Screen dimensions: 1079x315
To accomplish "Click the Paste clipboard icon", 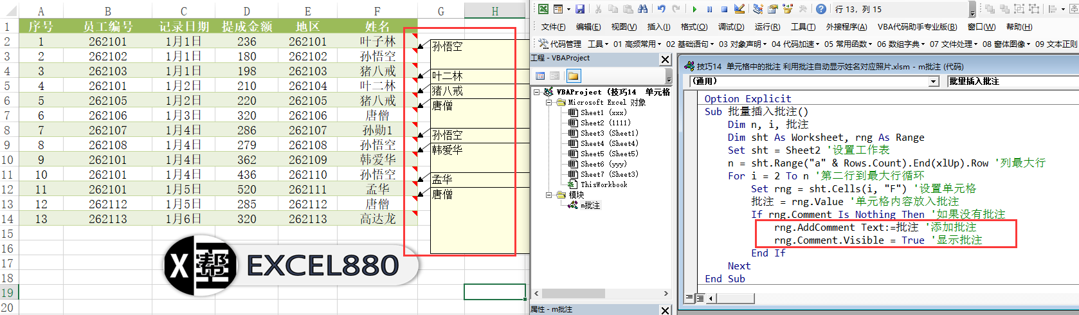I will (628, 9).
